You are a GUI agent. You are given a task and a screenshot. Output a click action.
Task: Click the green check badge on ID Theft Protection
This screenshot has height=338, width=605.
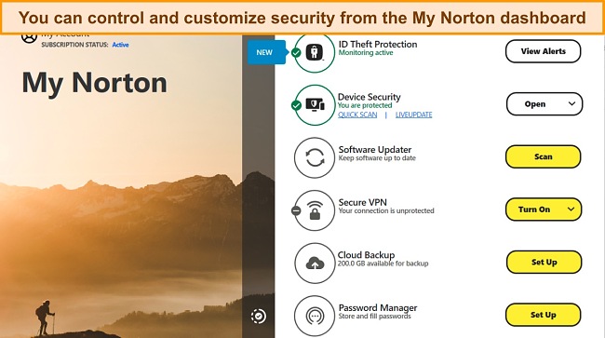pos(296,53)
